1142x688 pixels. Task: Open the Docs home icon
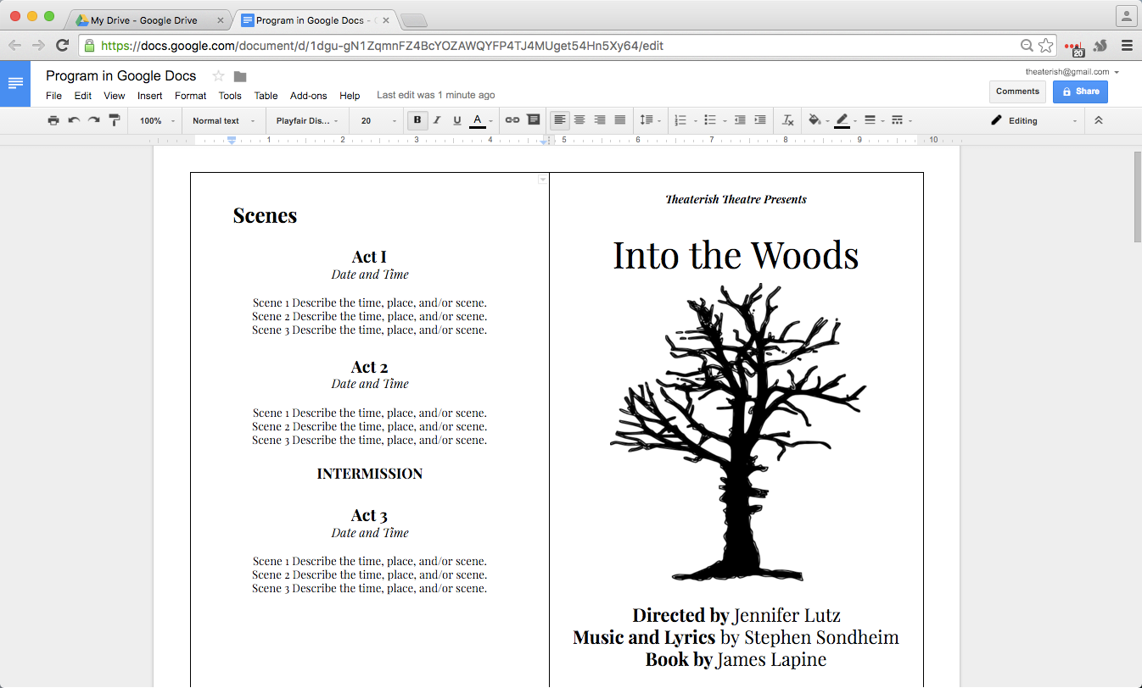[15, 83]
